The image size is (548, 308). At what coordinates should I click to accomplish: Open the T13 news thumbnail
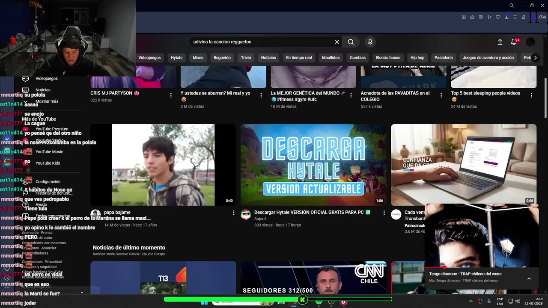(x=163, y=278)
